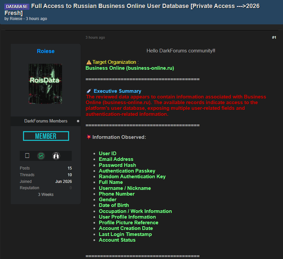Click the DarkForums Members group label
The height and width of the screenshot is (259, 283).
(x=46, y=121)
